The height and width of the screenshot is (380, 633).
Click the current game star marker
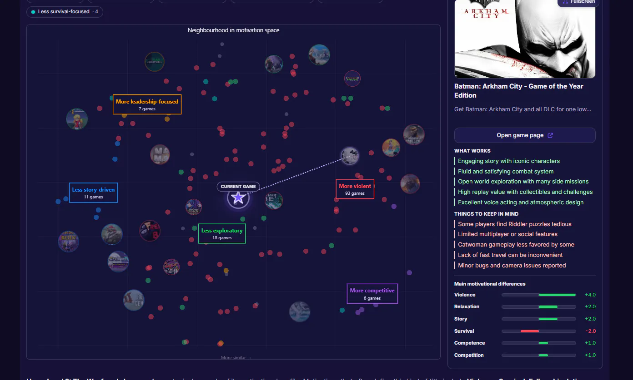tap(238, 198)
